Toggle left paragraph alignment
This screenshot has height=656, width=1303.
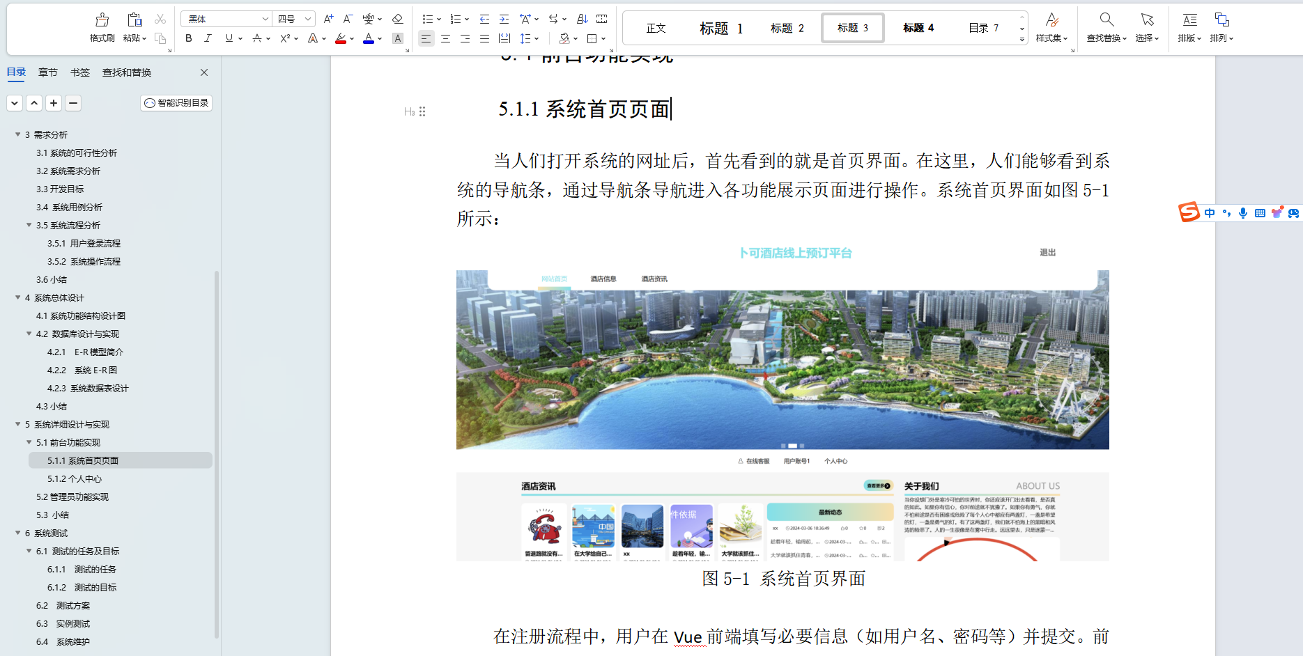(x=426, y=38)
